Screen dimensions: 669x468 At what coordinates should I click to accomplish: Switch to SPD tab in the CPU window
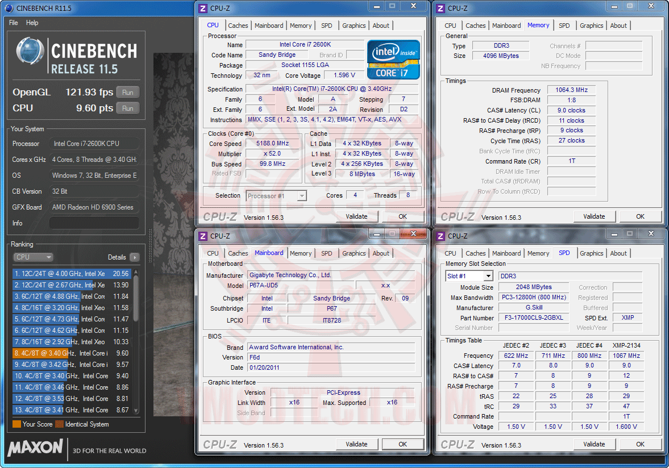(x=326, y=26)
